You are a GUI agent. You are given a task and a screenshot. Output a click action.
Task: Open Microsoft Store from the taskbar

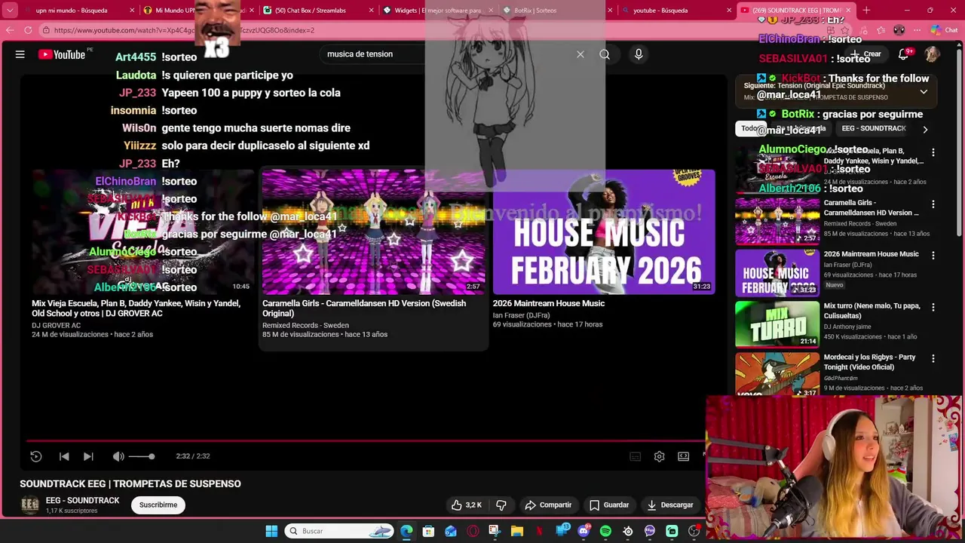[x=428, y=531]
